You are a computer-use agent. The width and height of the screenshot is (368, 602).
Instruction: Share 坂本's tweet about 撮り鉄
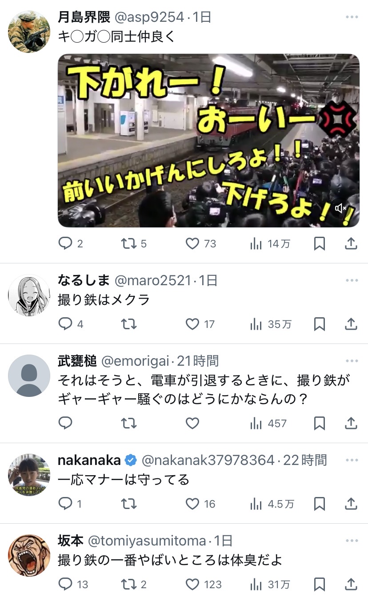pos(351,584)
